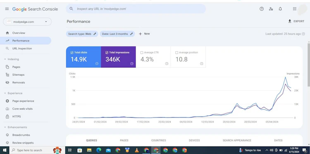The width and height of the screenshot is (310, 154).
Task: Open Windows notification center
Action: pos(305,150)
